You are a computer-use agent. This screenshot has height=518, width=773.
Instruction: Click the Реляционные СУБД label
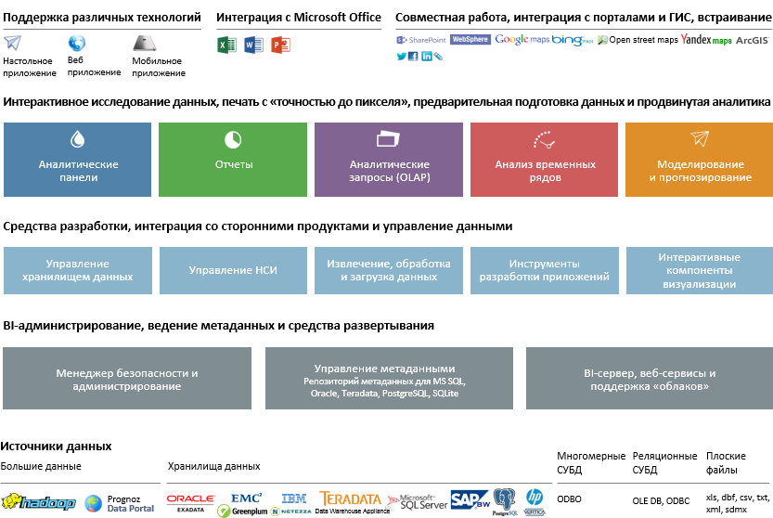[x=664, y=462]
